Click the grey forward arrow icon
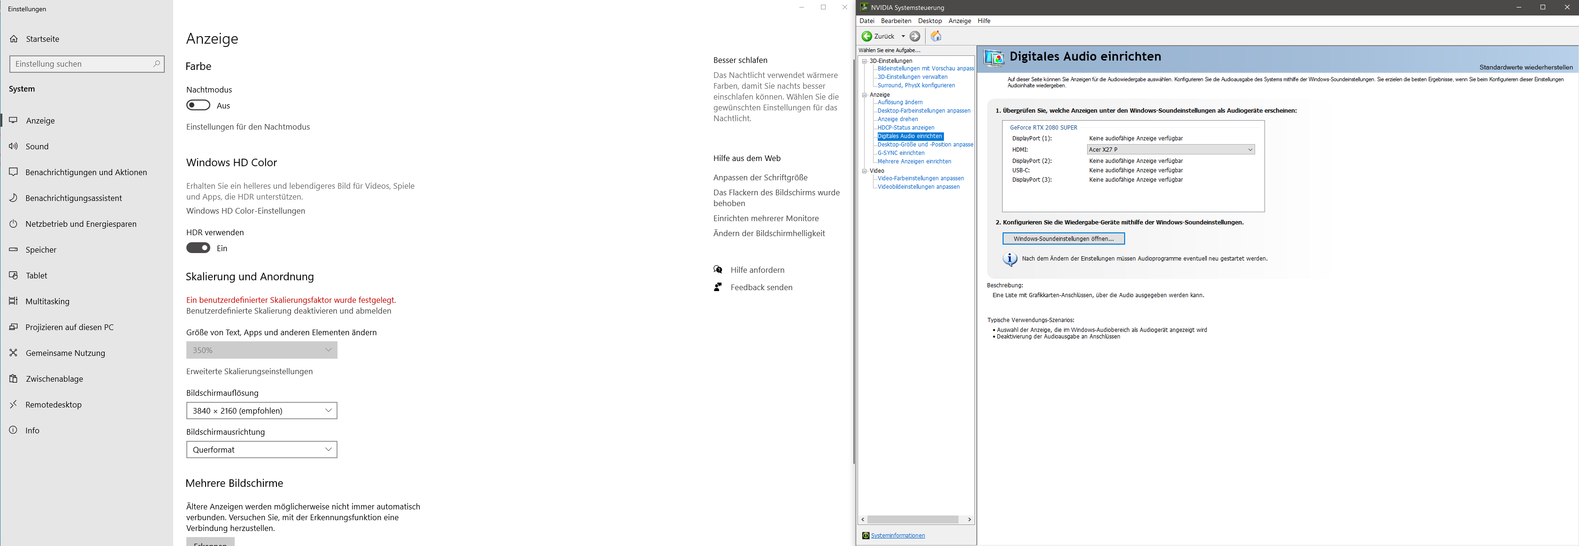Image resolution: width=1579 pixels, height=546 pixels. (914, 36)
